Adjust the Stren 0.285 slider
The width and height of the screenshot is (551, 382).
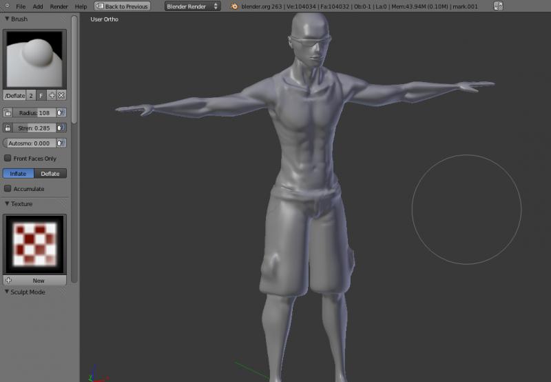coord(34,128)
